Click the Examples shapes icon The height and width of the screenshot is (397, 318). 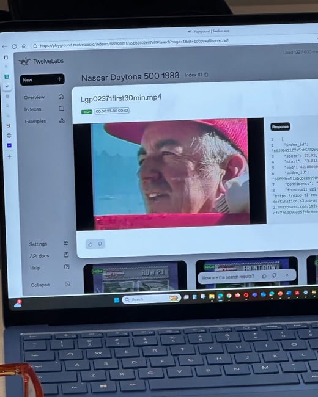click(x=62, y=120)
